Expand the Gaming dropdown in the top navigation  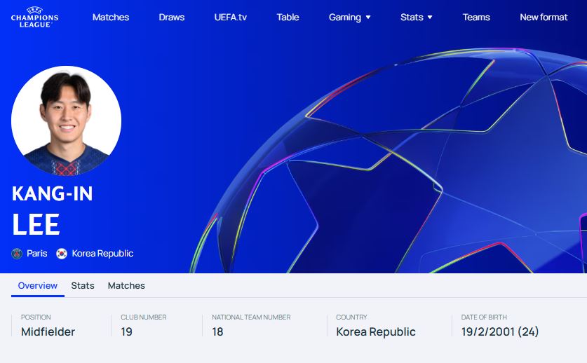(349, 17)
